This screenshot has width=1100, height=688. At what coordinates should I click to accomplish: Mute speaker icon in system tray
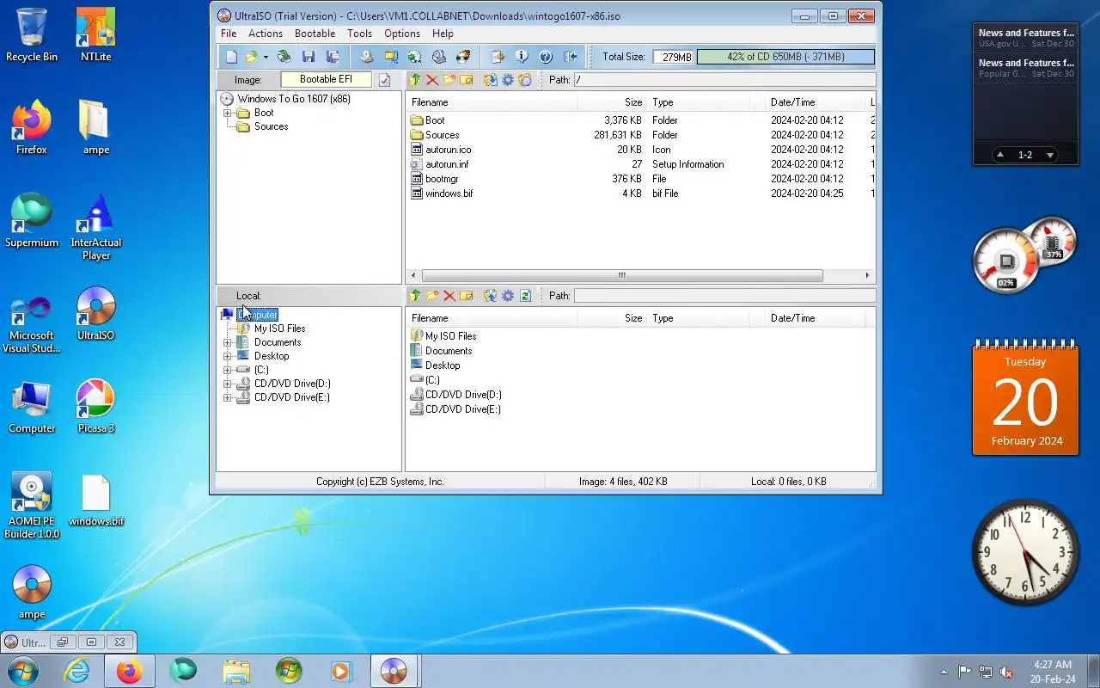coord(1005,672)
